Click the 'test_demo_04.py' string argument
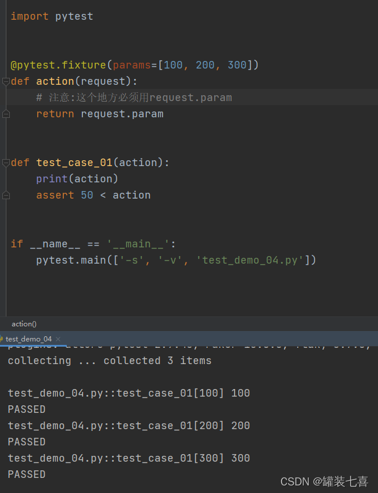Image resolution: width=378 pixels, height=493 pixels. click(250, 260)
